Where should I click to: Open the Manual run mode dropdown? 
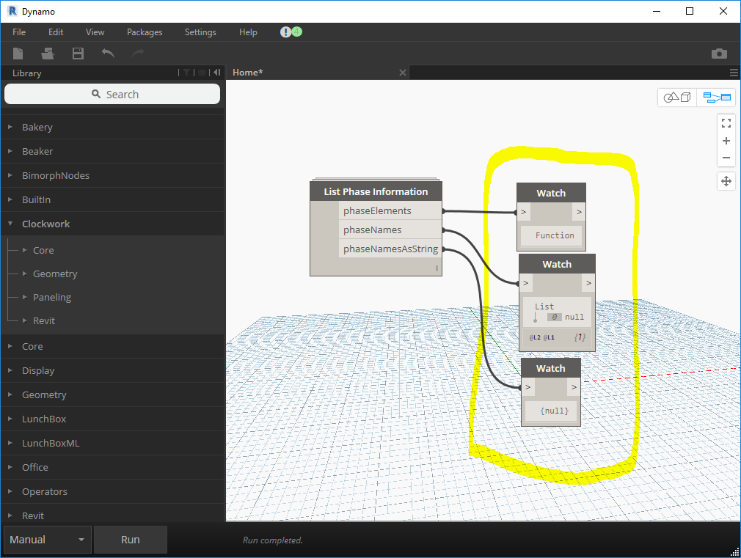(47, 540)
